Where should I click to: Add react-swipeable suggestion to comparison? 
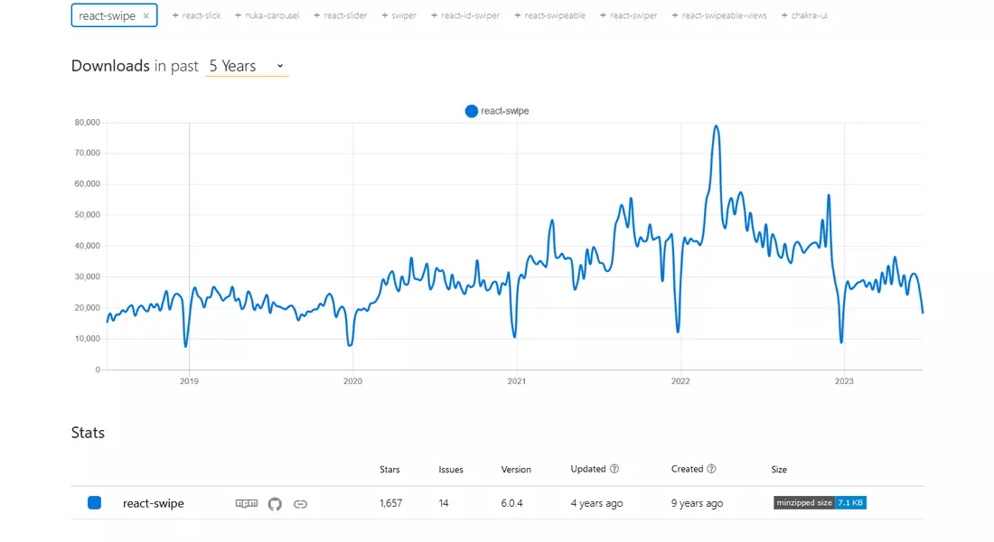[x=549, y=15]
